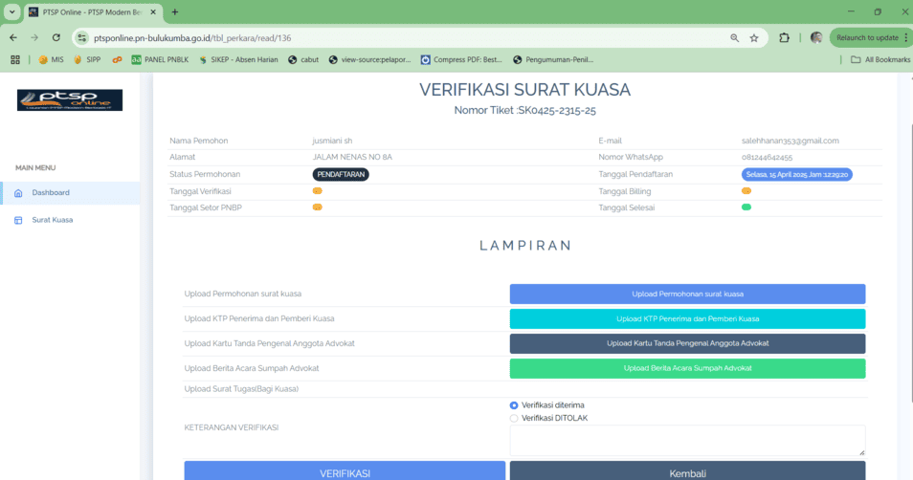Screen dimensions: 913x480
Task: Reload the page with the refresh icon
Action: (x=56, y=38)
